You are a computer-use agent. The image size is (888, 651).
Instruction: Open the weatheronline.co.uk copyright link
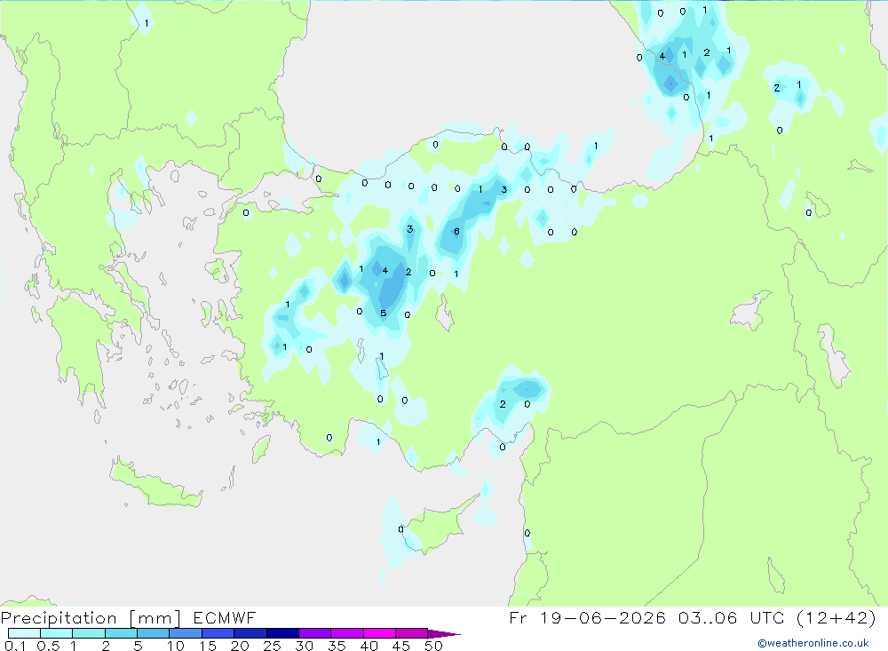[x=813, y=643]
